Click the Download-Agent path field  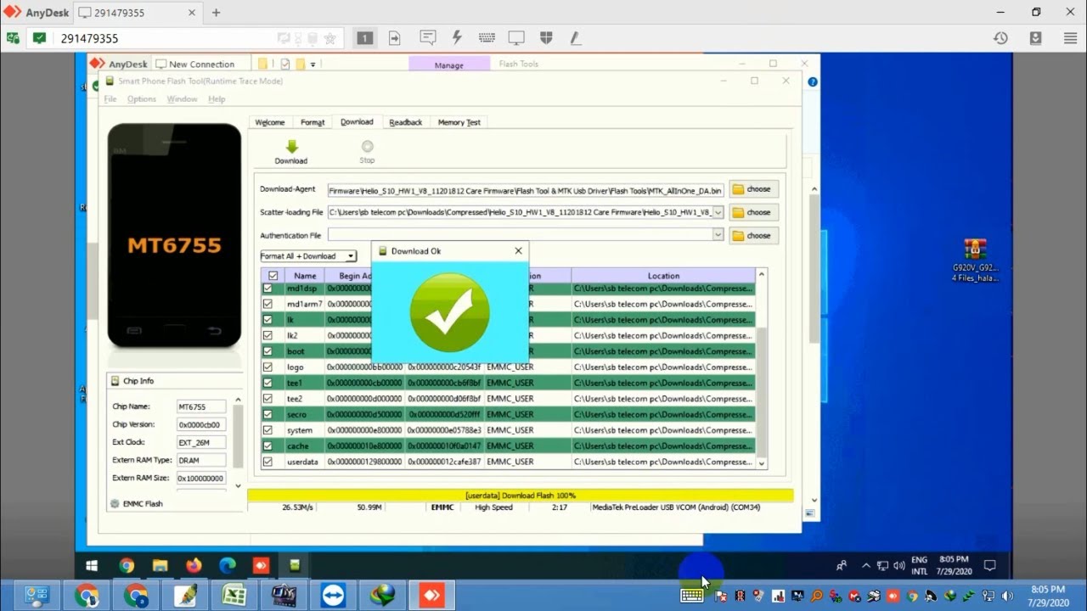(526, 190)
